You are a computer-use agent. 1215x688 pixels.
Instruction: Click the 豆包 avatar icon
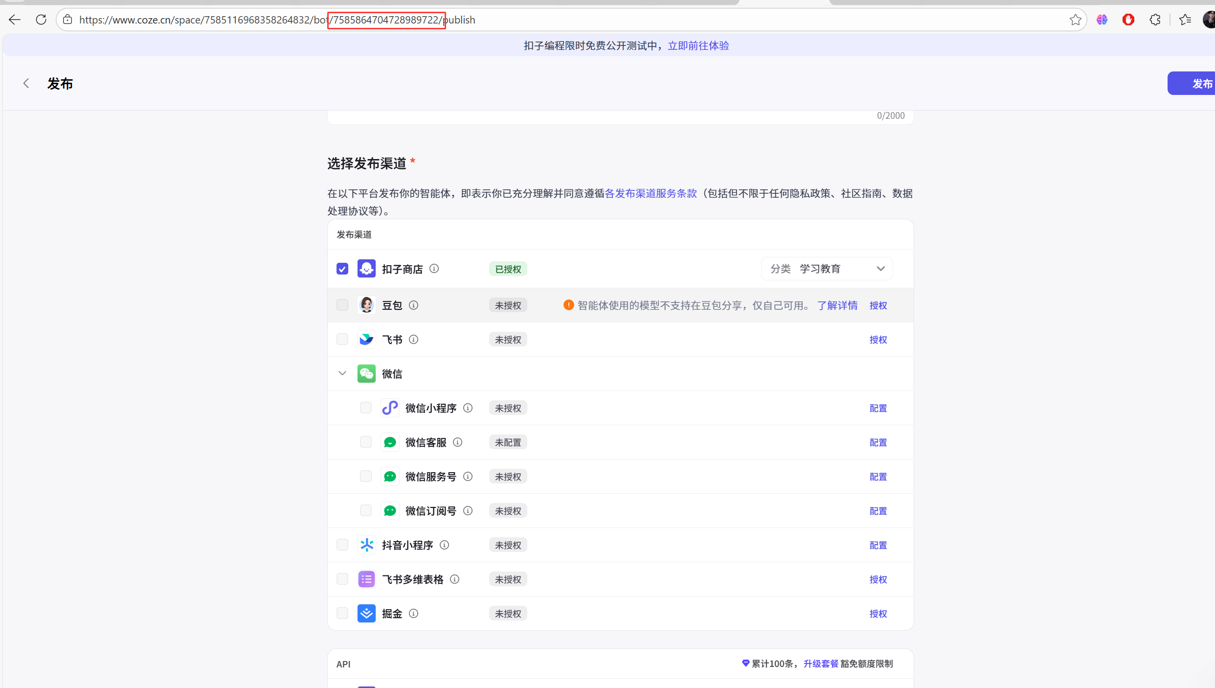point(366,305)
